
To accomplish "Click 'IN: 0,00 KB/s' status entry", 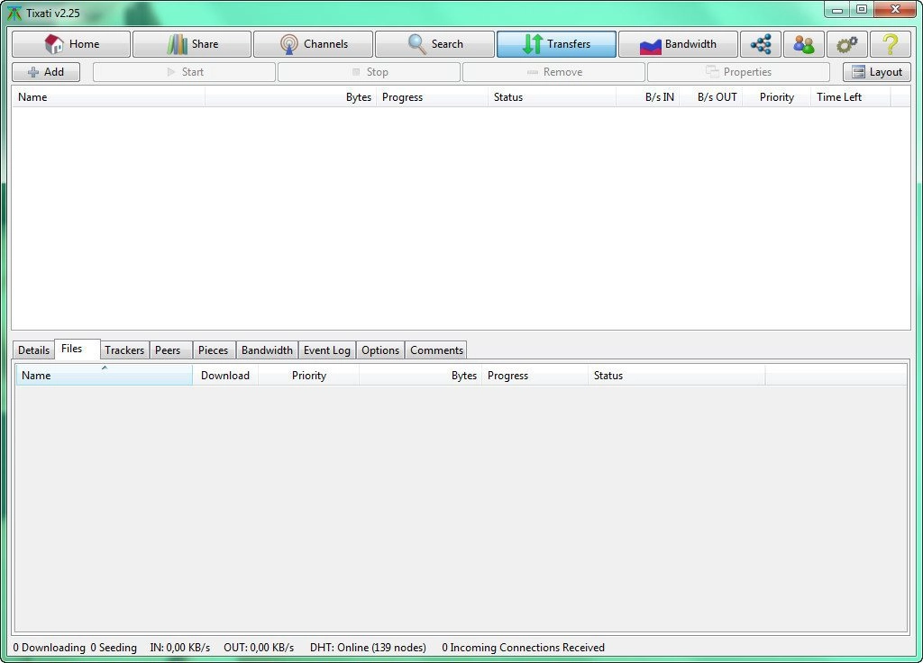I will click(x=179, y=648).
